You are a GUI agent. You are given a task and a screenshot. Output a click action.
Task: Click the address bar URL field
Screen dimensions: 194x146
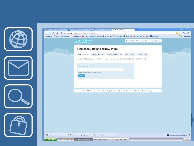[119, 33]
